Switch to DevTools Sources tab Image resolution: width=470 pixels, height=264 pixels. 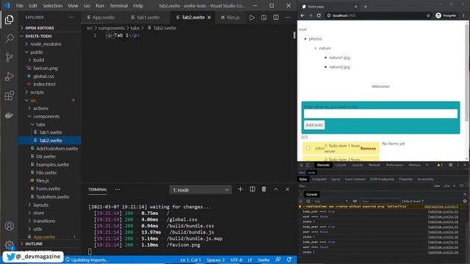[x=358, y=165]
